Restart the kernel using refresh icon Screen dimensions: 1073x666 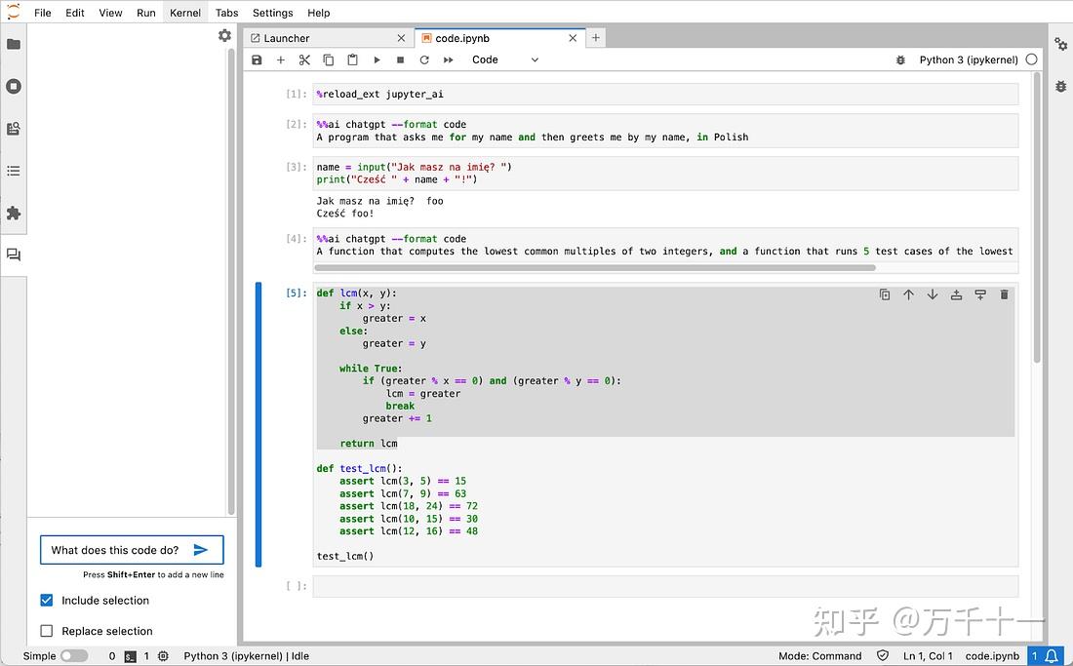tap(424, 59)
